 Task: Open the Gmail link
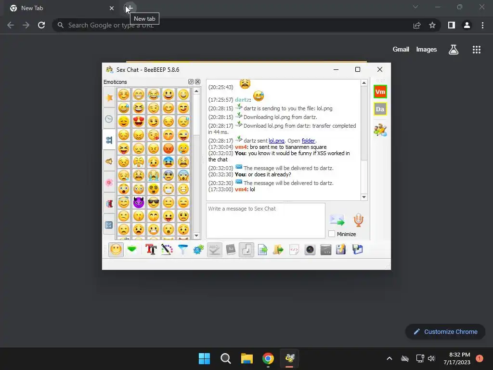point(401,50)
